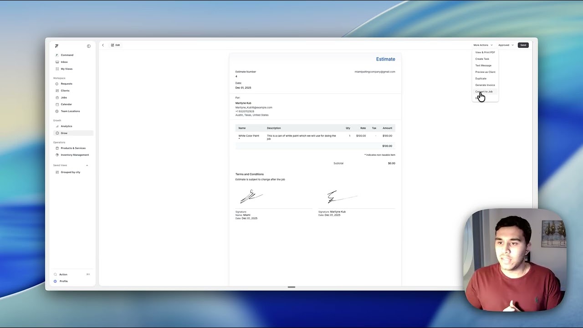Click the email miamipaitingcompany@gmail.com
The height and width of the screenshot is (328, 583).
[375, 72]
